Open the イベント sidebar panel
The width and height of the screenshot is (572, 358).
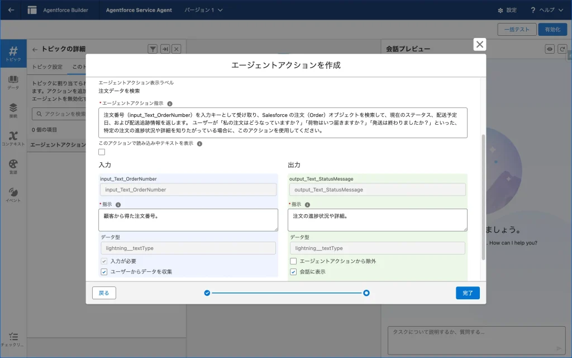(x=13, y=195)
